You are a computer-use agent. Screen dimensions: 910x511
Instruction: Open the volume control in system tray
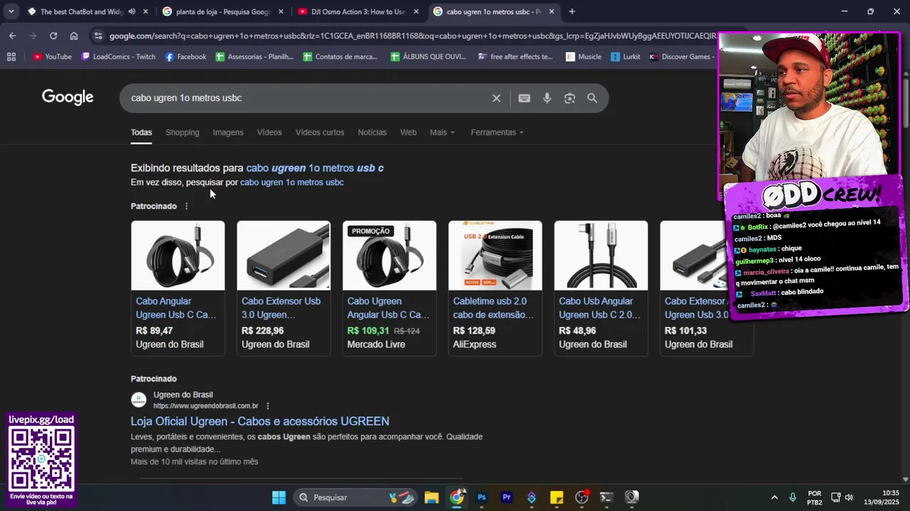coord(849,498)
